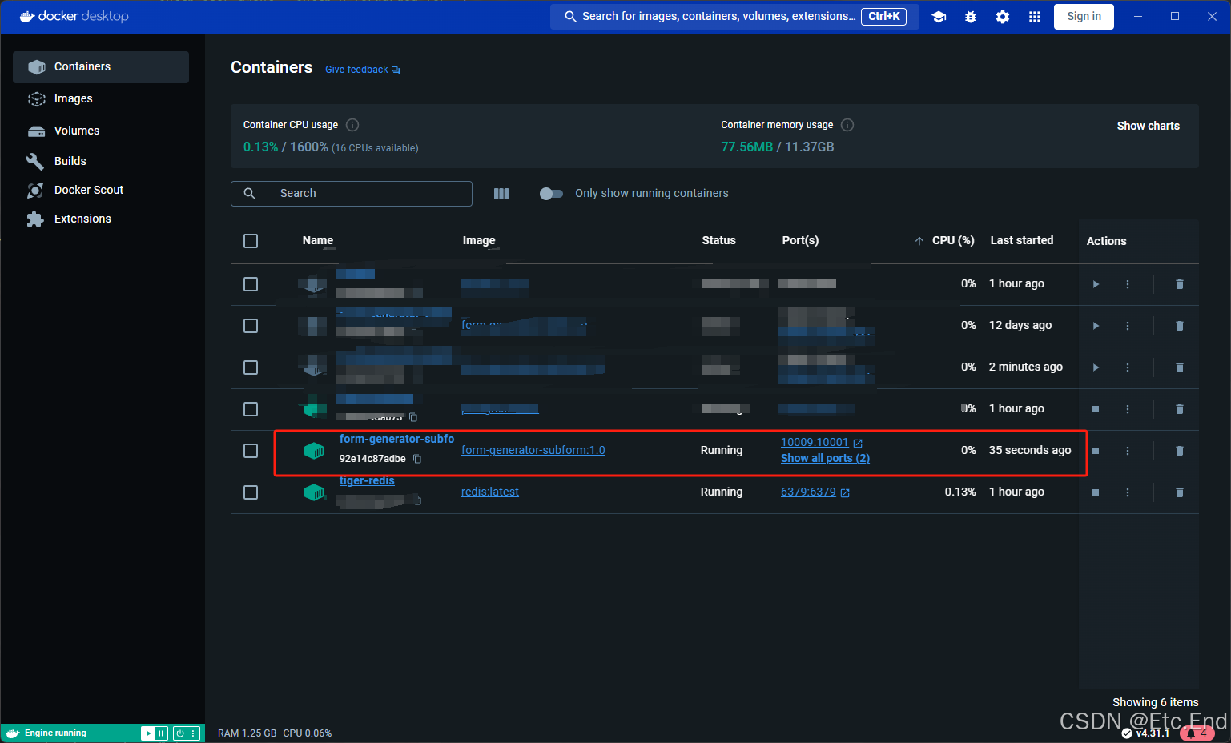Click Show all ports (2)
The width and height of the screenshot is (1231, 743).
(825, 458)
